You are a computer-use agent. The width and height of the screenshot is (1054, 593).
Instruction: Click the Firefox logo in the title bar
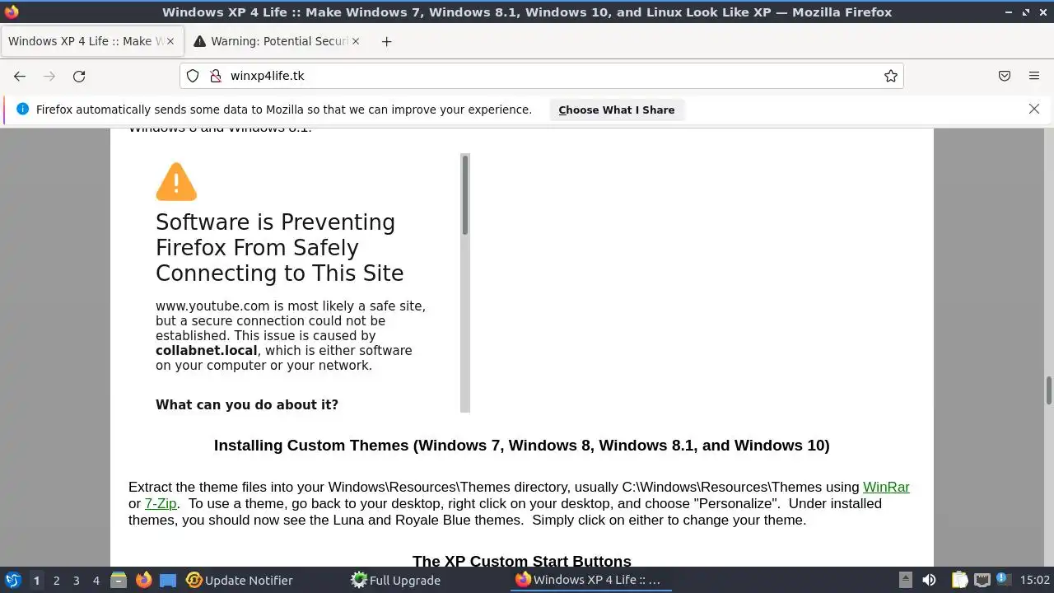(12, 12)
